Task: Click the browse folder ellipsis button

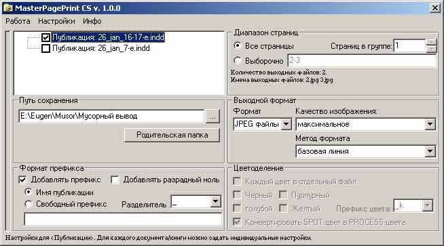Action: [x=212, y=117]
